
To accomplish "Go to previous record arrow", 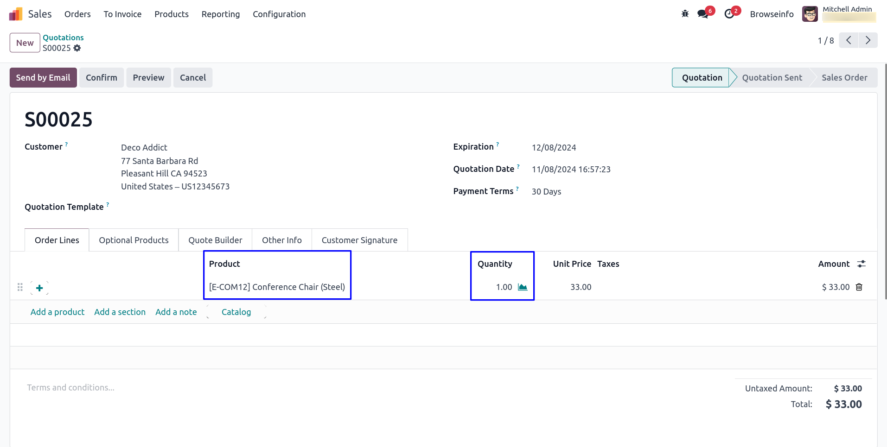I will point(849,40).
